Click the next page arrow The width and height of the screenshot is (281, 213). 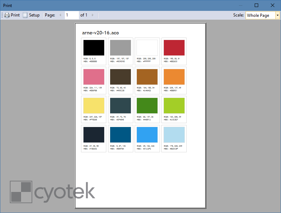92,15
